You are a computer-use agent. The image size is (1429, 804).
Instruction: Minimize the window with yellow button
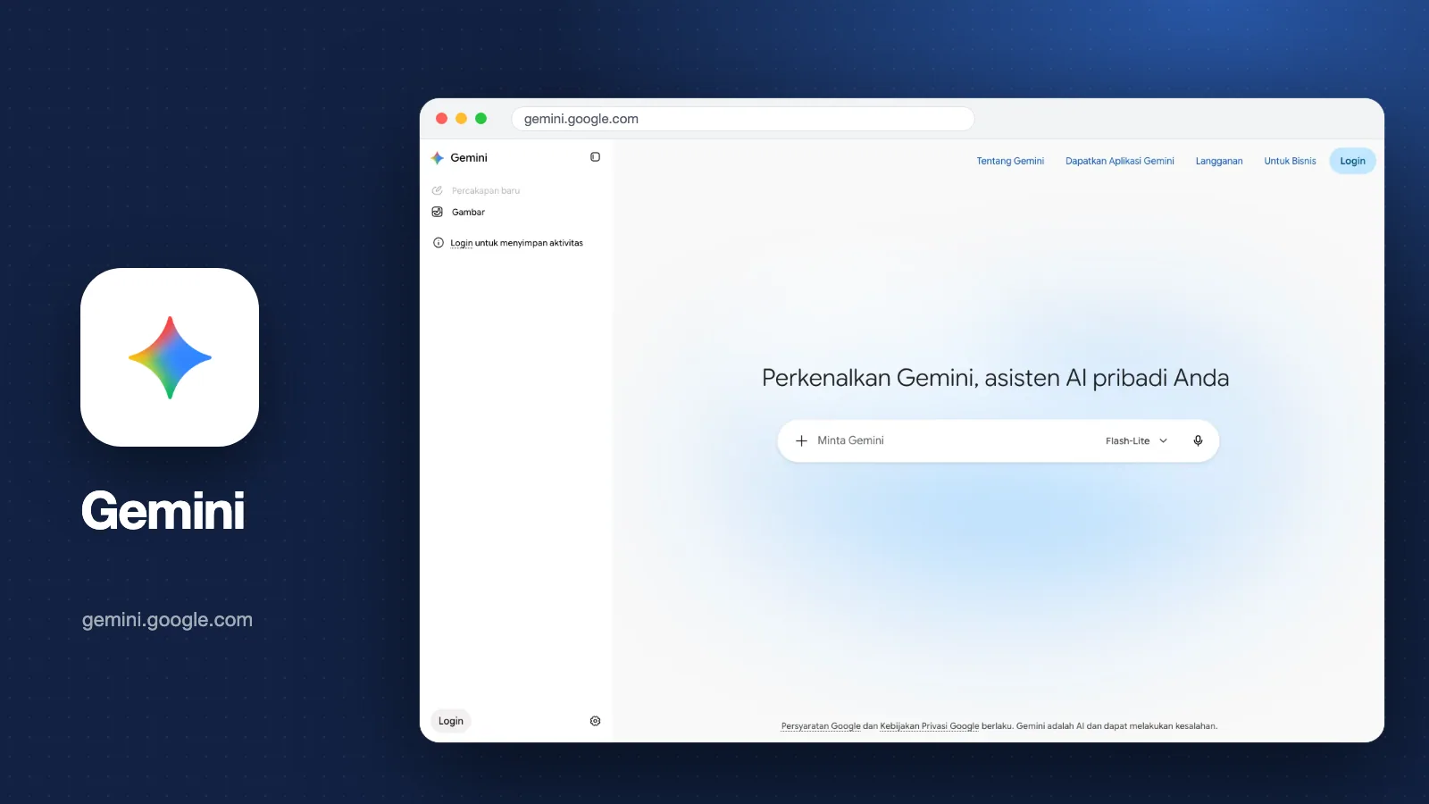tap(461, 119)
